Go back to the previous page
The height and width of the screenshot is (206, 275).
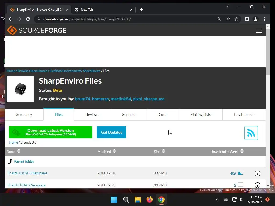[11, 19]
